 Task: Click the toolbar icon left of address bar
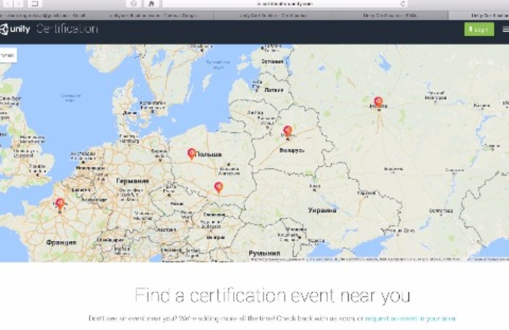click(151, 4)
